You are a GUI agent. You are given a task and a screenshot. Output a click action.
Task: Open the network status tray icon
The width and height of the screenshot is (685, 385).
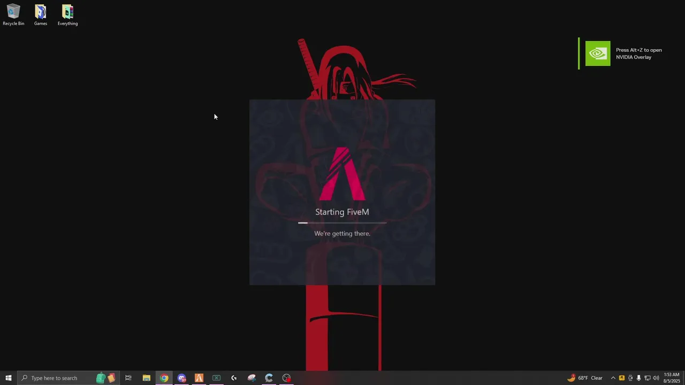click(x=647, y=378)
